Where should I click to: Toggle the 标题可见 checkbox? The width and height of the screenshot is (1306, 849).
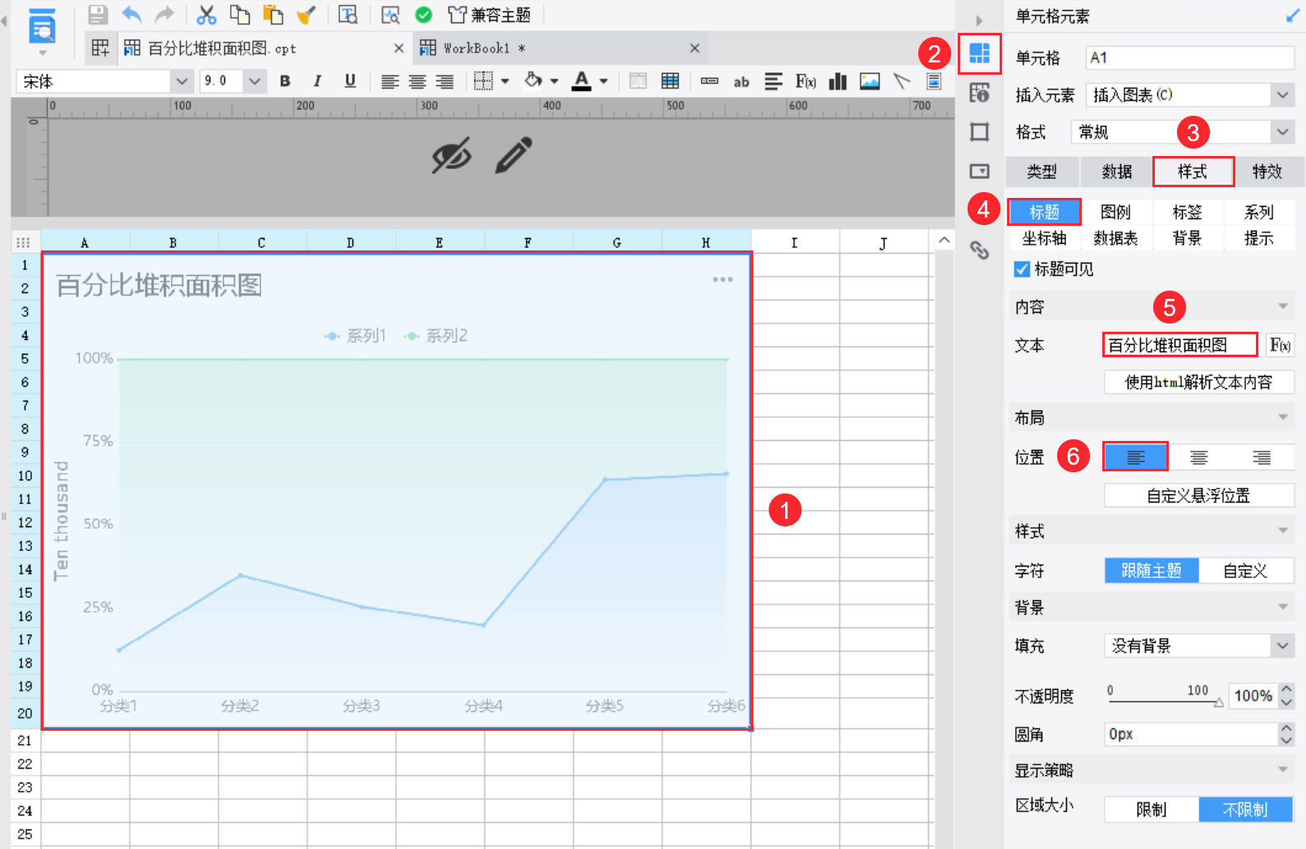coord(1022,269)
